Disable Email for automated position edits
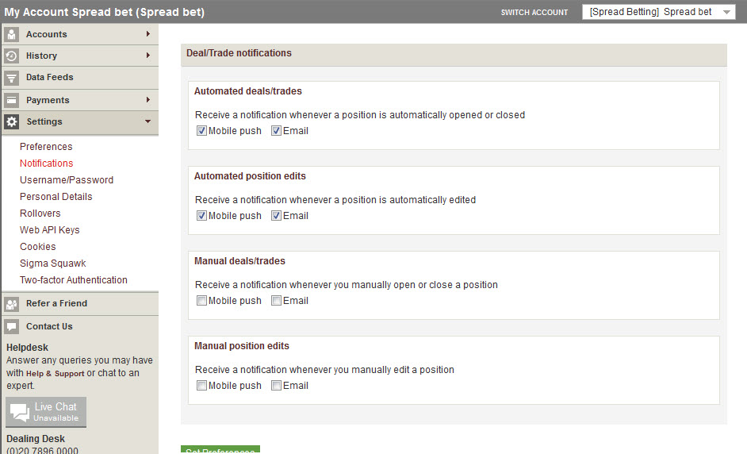This screenshot has height=454, width=747. click(276, 216)
